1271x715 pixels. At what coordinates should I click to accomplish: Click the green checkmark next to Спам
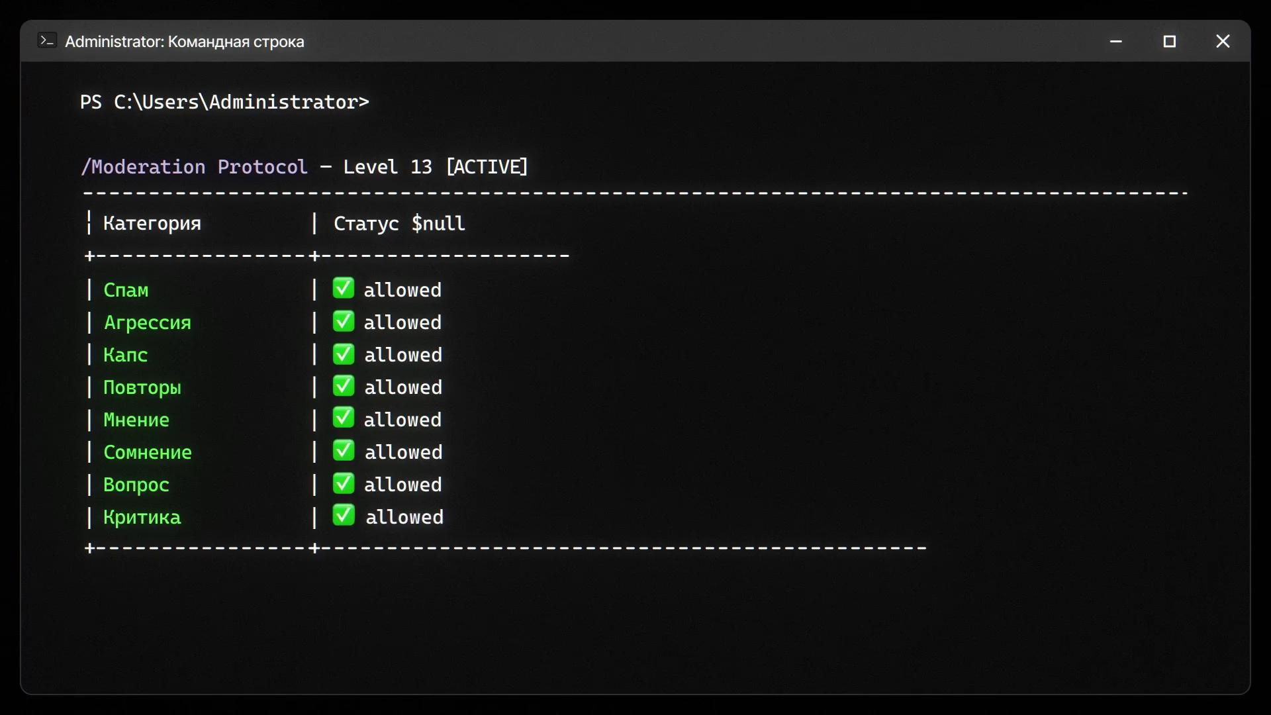[344, 288]
